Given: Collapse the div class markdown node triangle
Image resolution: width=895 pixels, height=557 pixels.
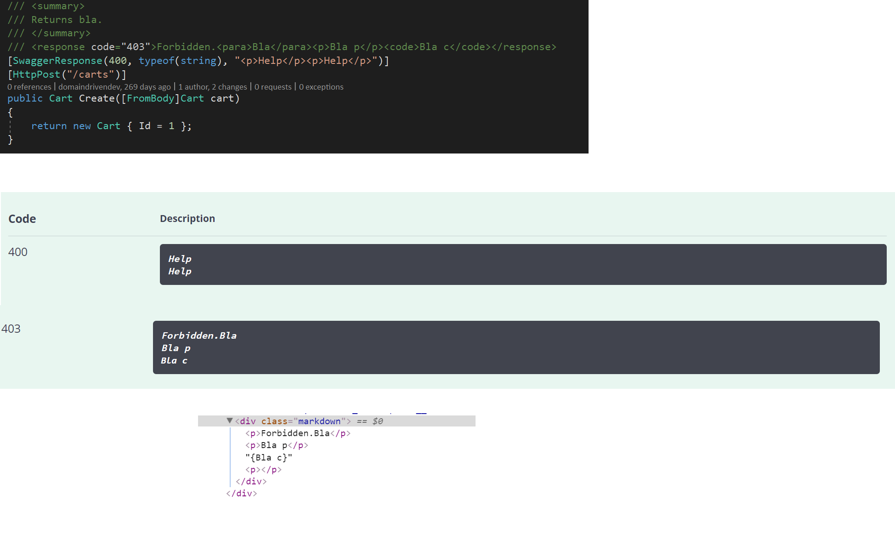Looking at the screenshot, I should click(230, 421).
